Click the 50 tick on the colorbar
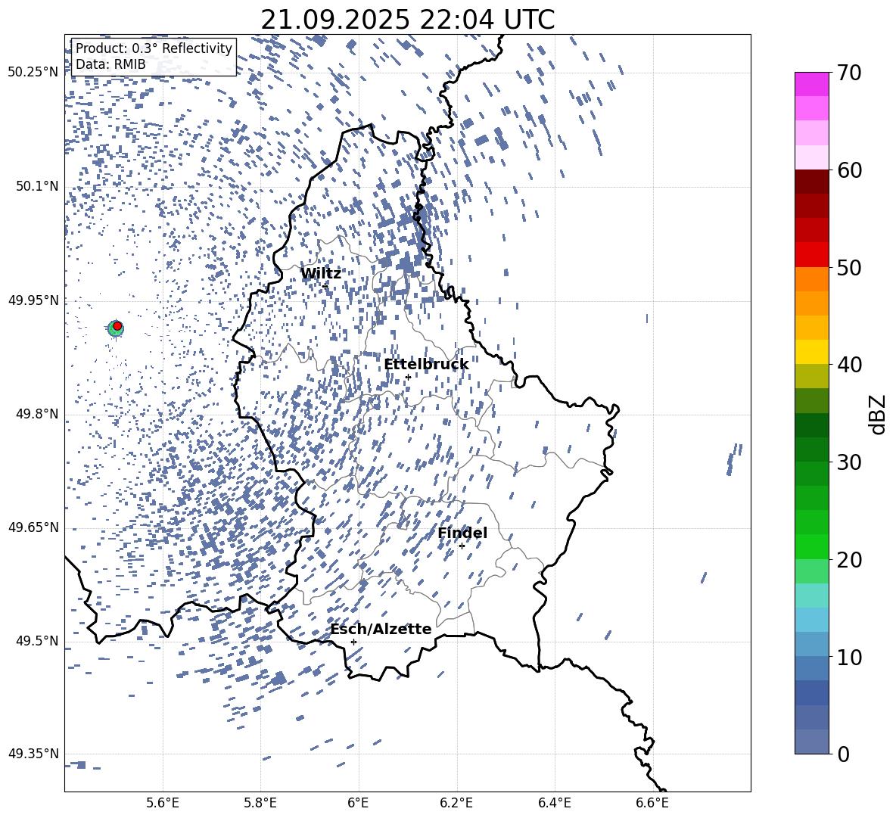Viewport: 896px width, 818px height. tap(850, 268)
